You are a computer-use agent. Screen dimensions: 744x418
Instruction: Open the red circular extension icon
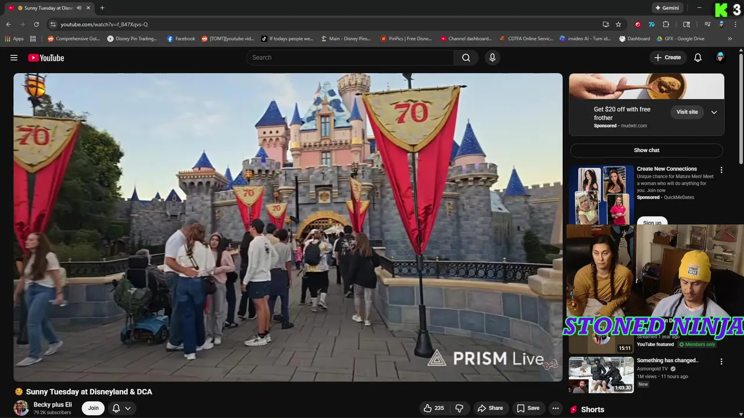click(x=638, y=24)
